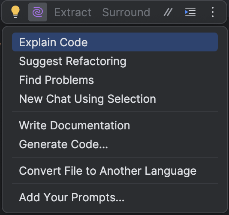Click Find Problems in the popup menu
The width and height of the screenshot is (229, 215).
pyautogui.click(x=115, y=80)
